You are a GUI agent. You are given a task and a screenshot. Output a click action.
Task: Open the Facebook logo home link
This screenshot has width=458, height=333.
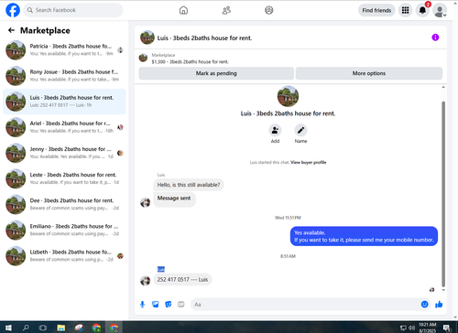(x=13, y=10)
